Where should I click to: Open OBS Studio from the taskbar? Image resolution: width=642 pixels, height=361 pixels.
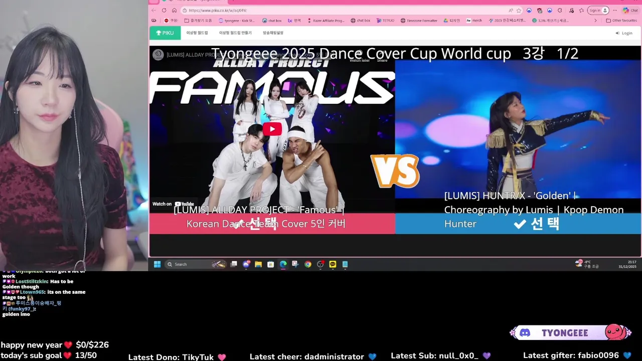[320, 264]
